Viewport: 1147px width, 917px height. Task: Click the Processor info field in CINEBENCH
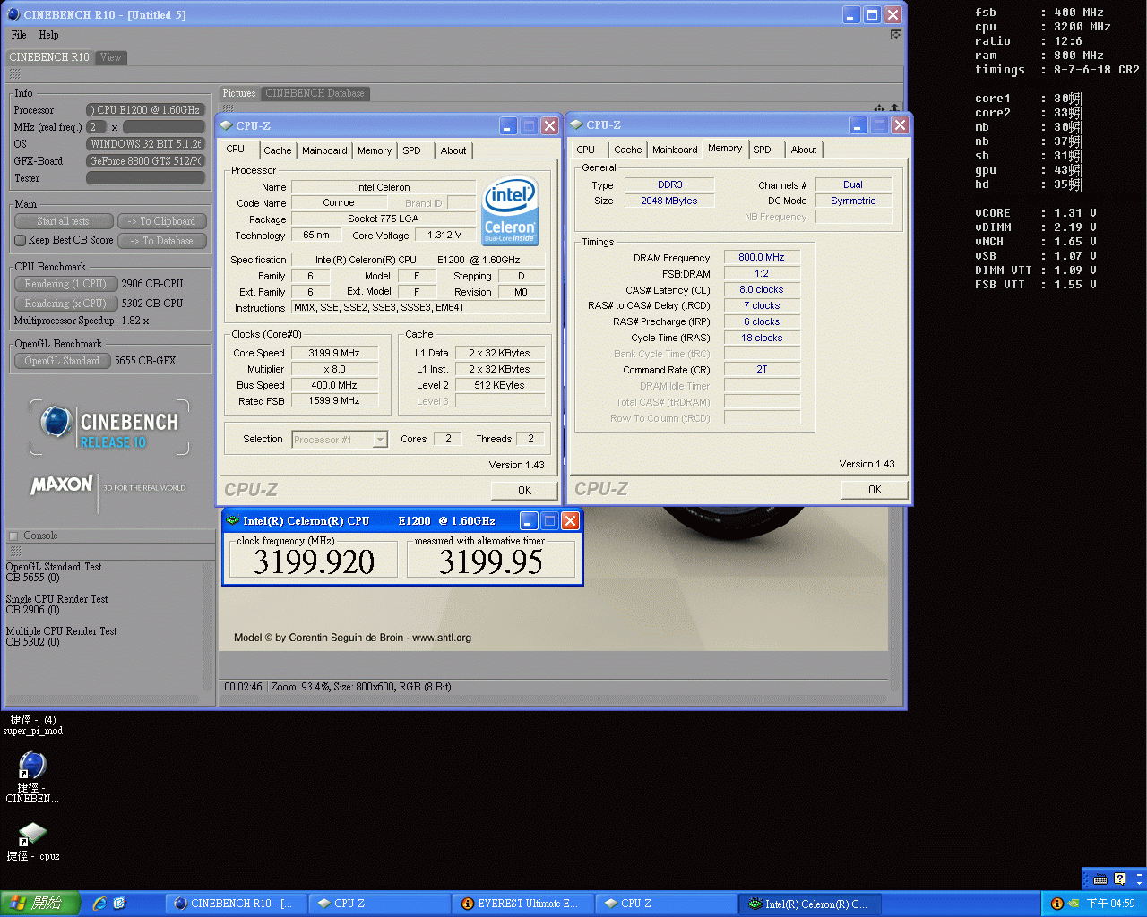[x=145, y=110]
